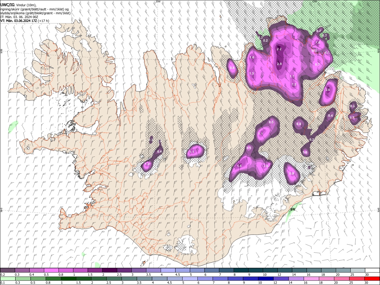380x285 pixels.
Task: Click the '1.8' snowfall value on the map
Action: click(x=240, y=166)
